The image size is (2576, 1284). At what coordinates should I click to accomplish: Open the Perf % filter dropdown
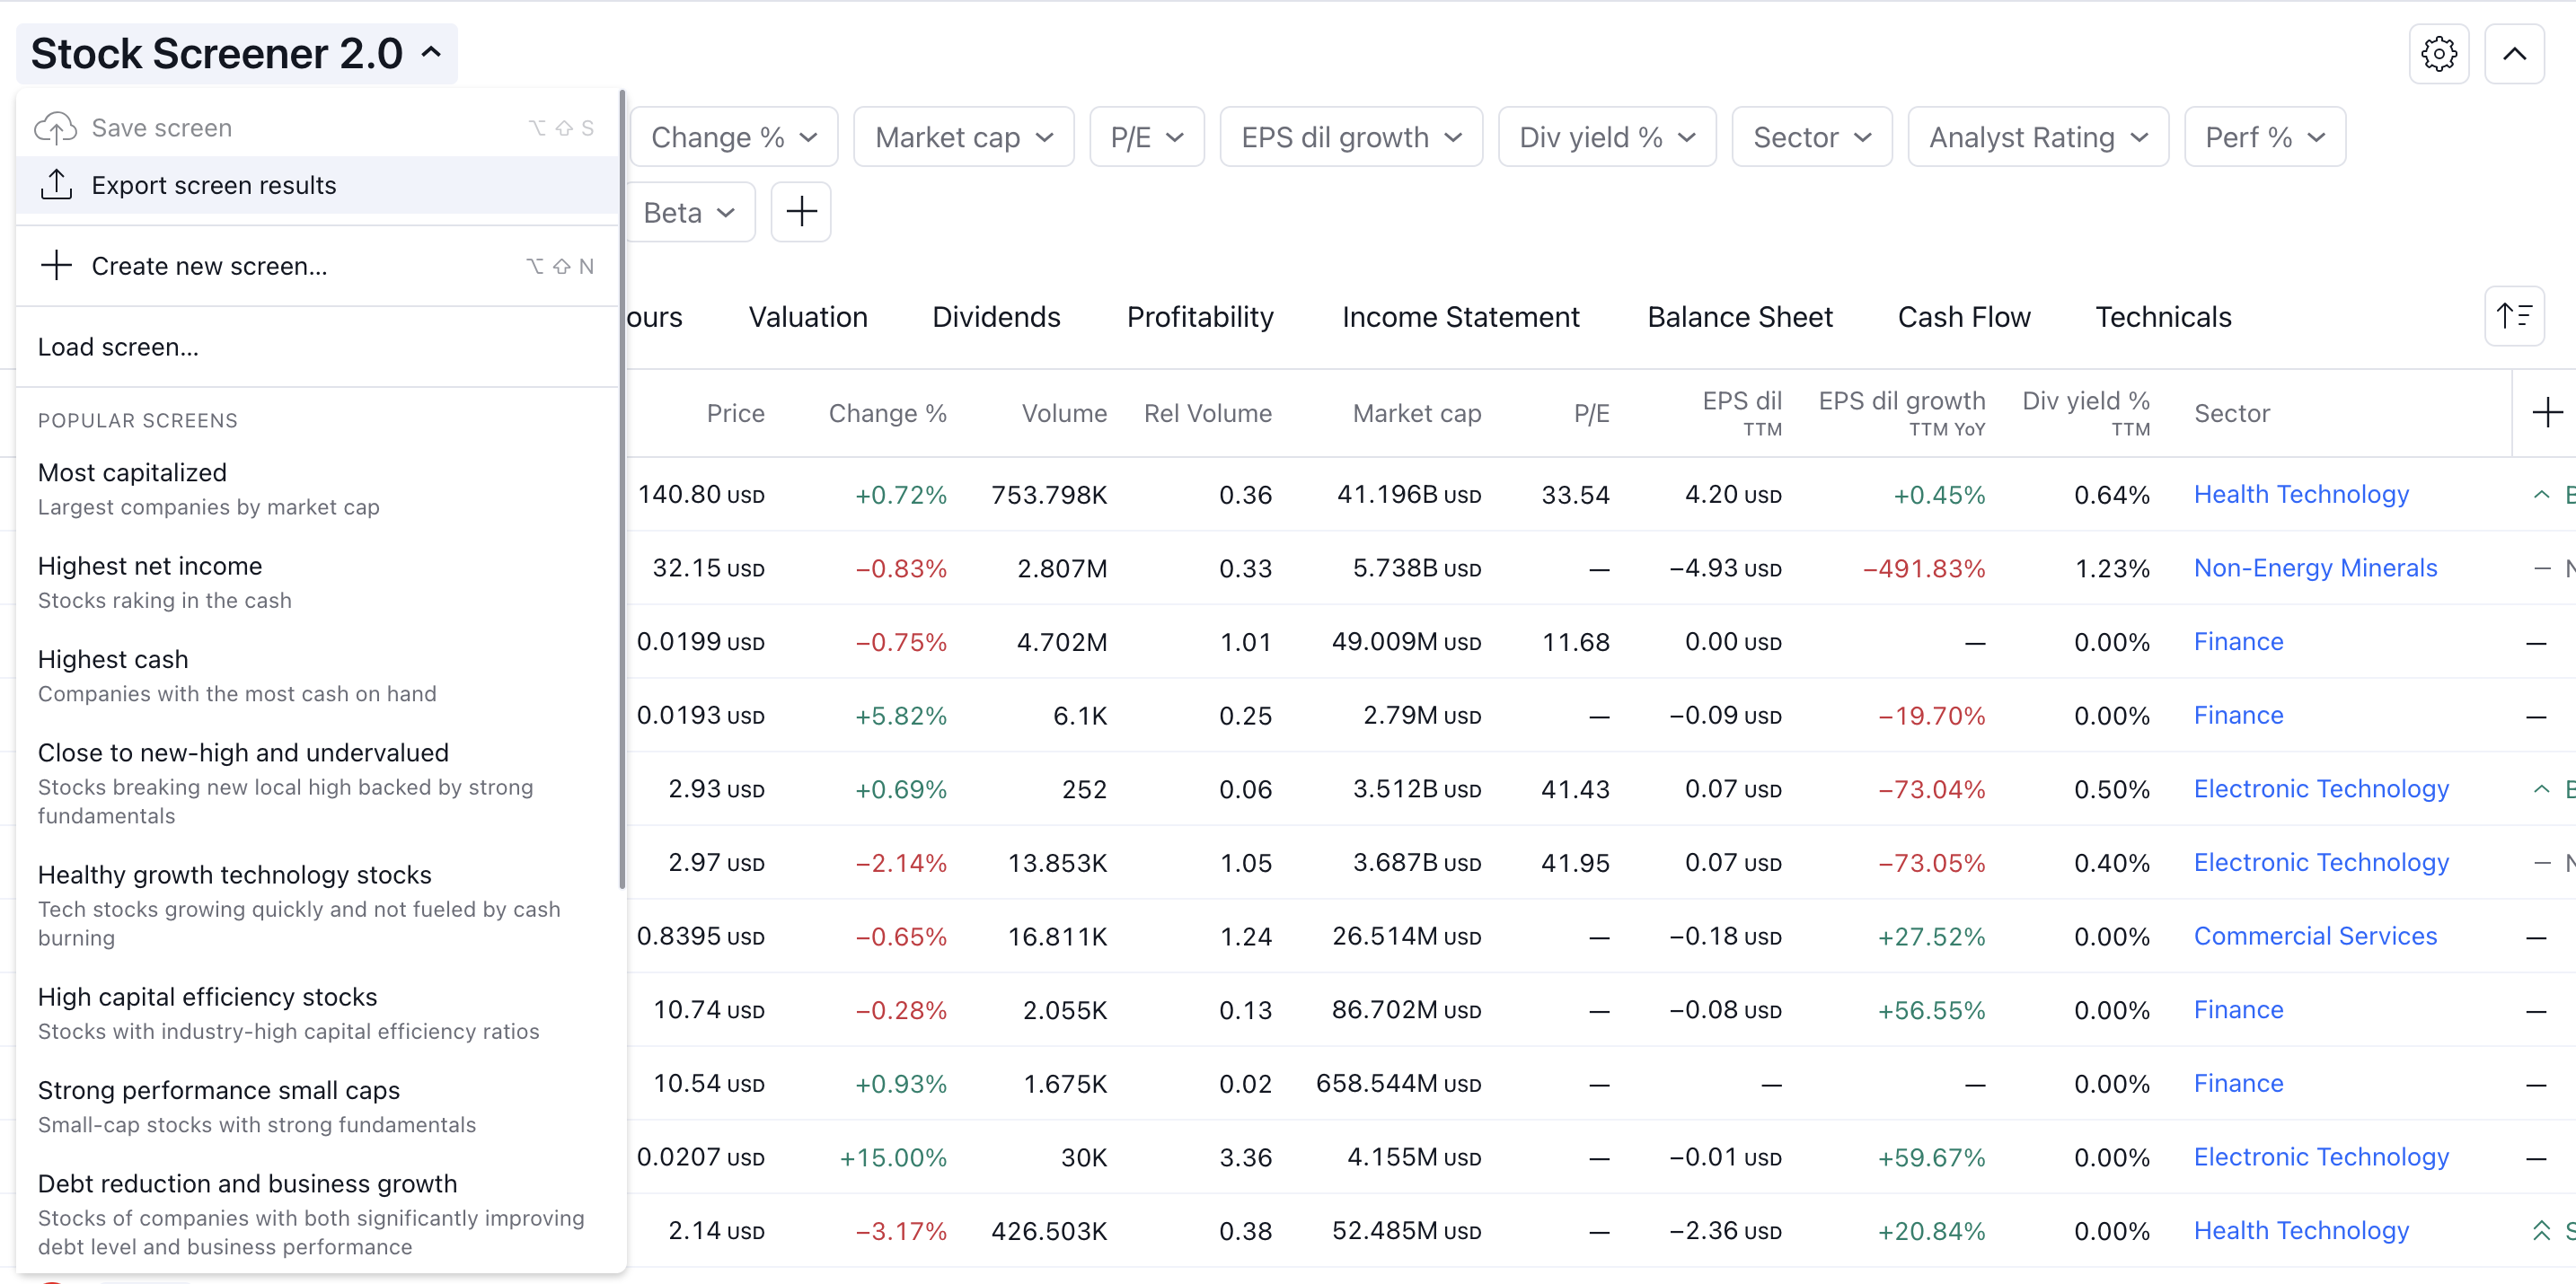pos(2264,137)
